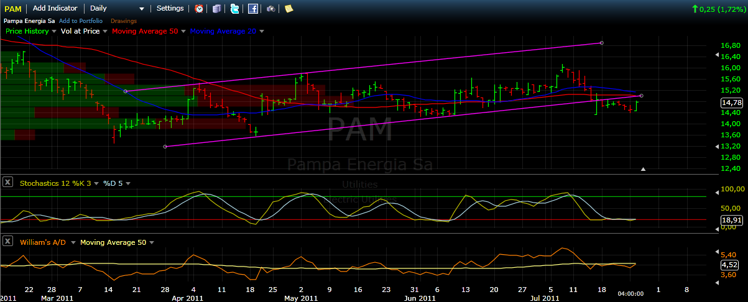Click the 100,00 Stochastics axis label

732,189
